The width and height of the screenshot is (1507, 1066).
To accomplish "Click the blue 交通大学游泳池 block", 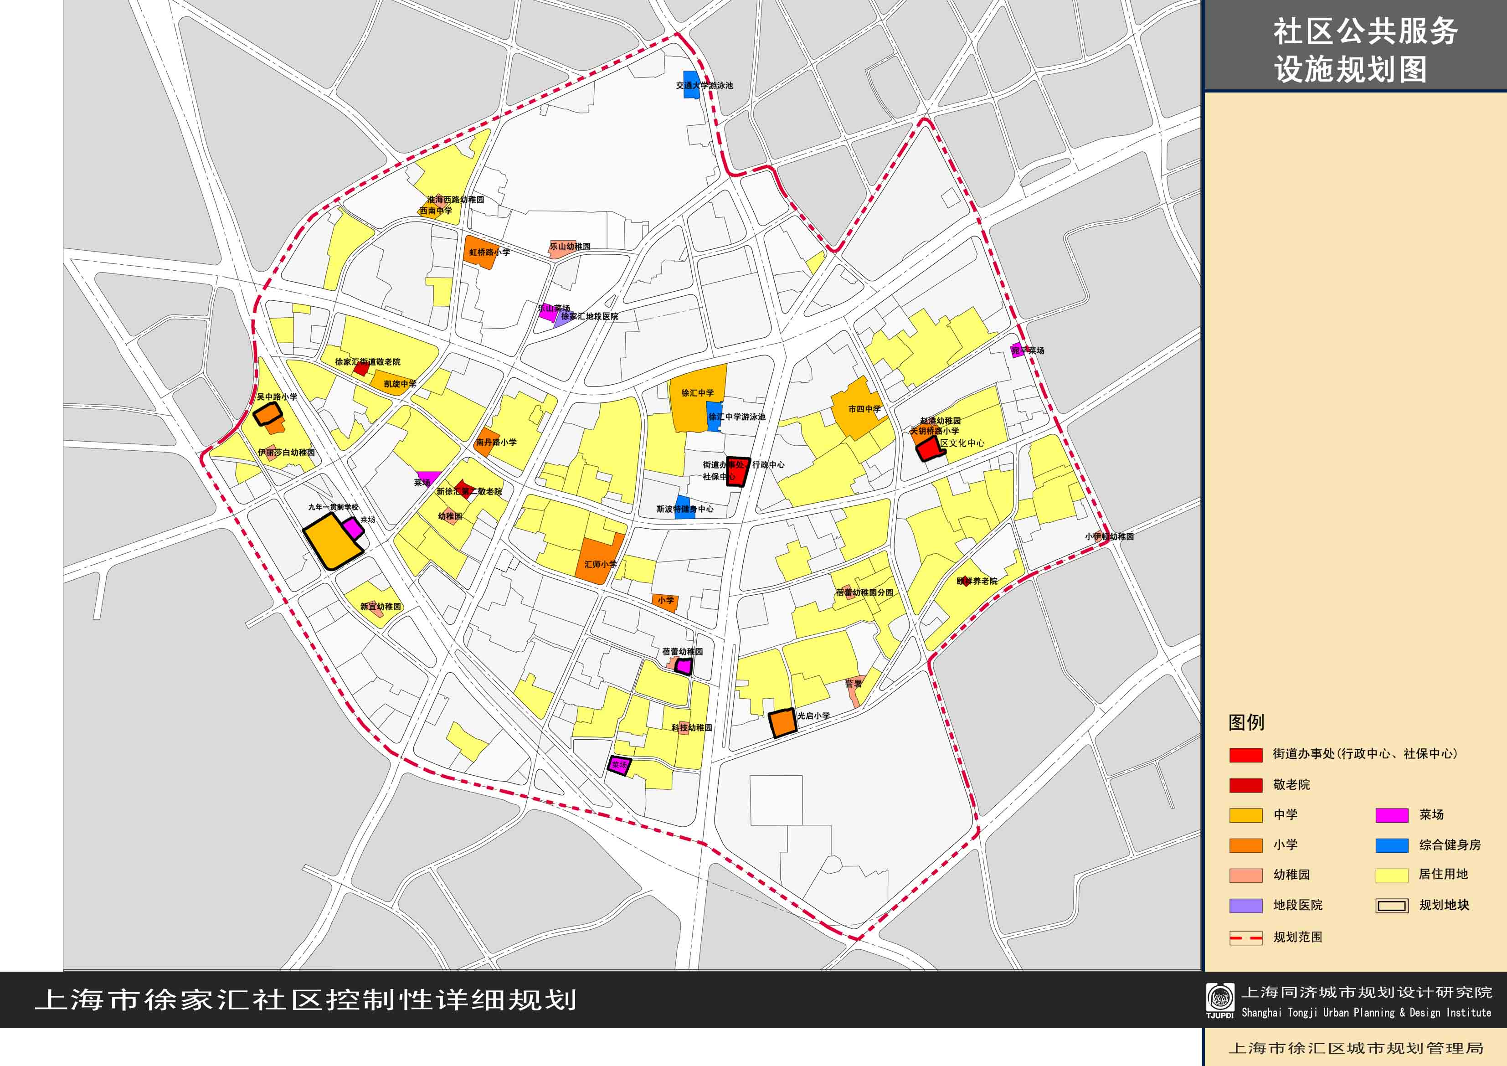I will 690,85.
